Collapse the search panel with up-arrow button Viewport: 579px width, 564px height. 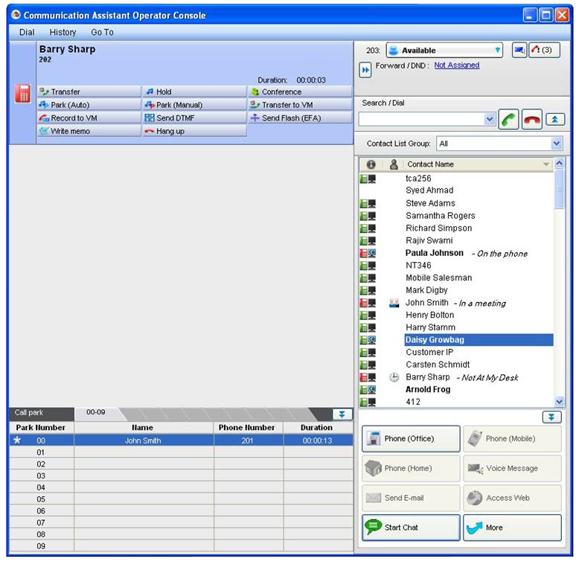click(554, 119)
